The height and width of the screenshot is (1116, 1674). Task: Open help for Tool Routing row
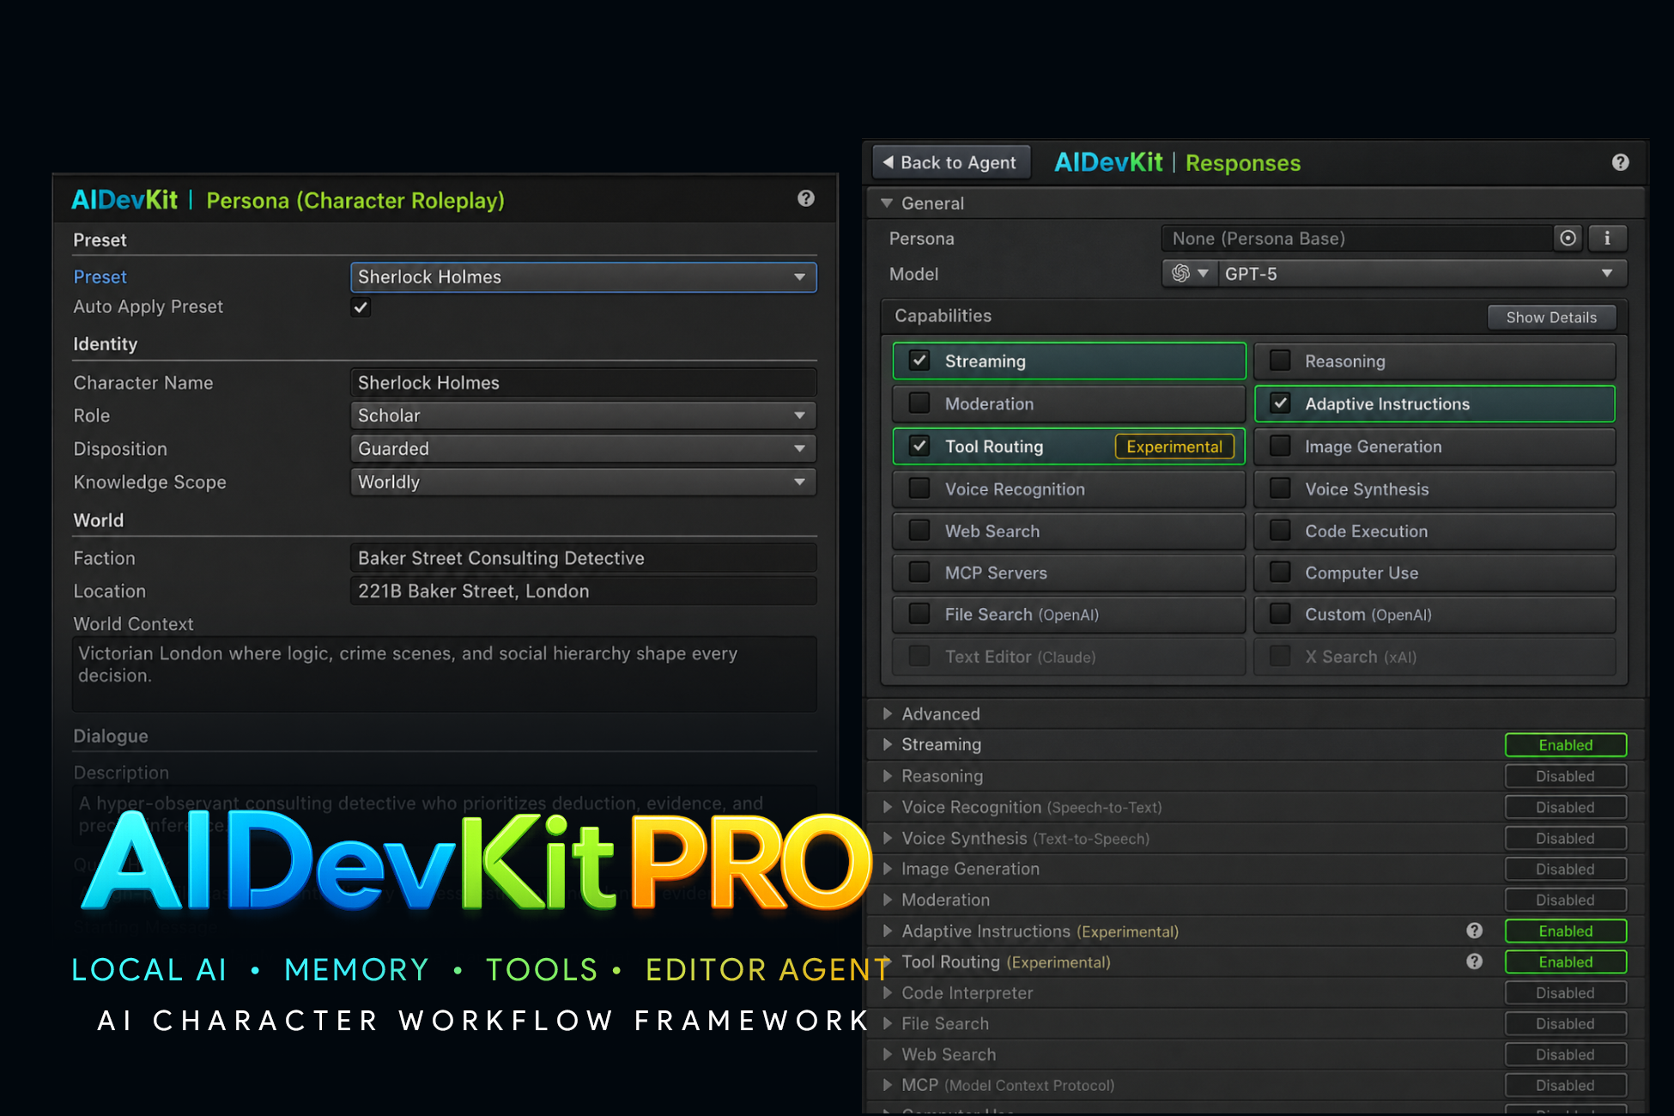(x=1474, y=961)
